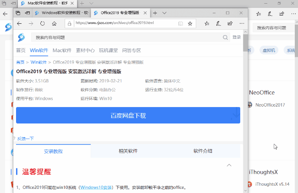This screenshot has height=193, width=298.
Task: Go back in background browser window
Action: click(x=6, y=14)
